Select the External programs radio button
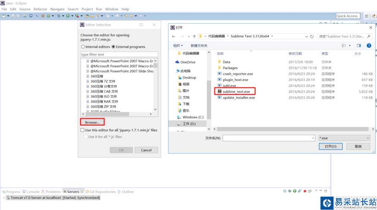Image resolution: width=377 pixels, height=210 pixels. 113,47
